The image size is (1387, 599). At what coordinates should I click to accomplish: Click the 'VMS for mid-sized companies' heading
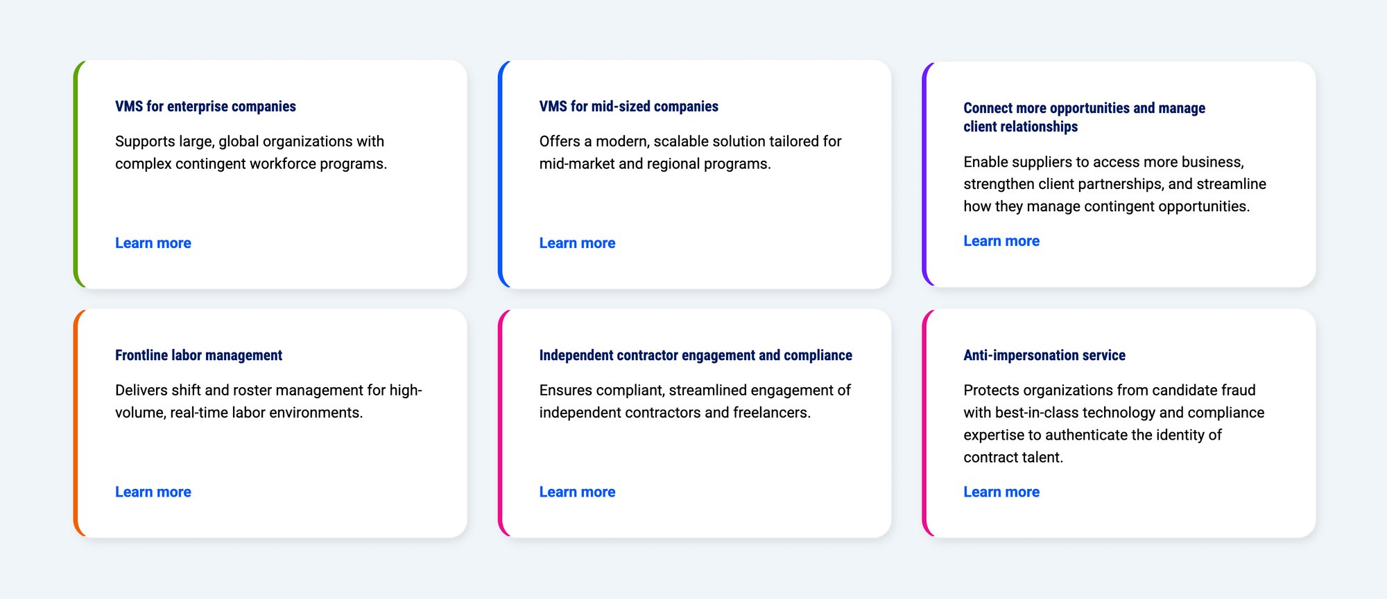(x=628, y=107)
